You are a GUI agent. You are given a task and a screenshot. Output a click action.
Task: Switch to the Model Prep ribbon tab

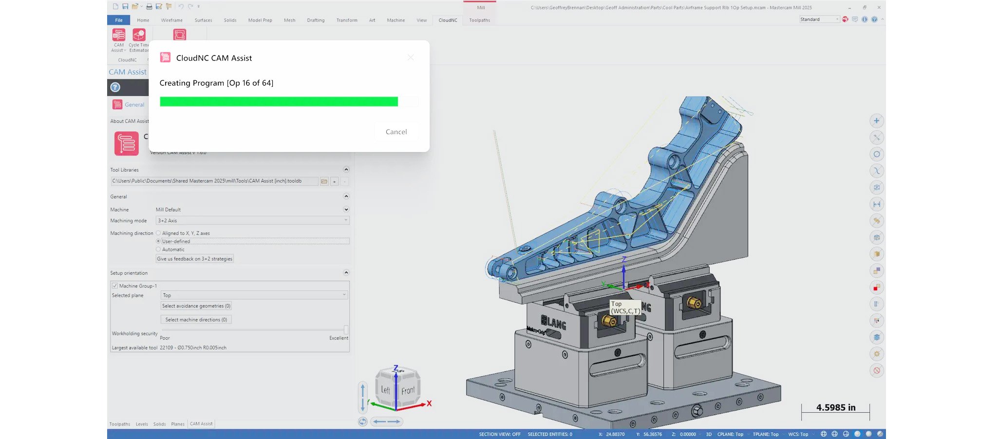260,20
